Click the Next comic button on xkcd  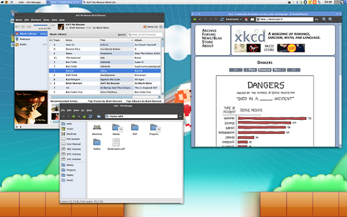pyautogui.click(x=279, y=70)
